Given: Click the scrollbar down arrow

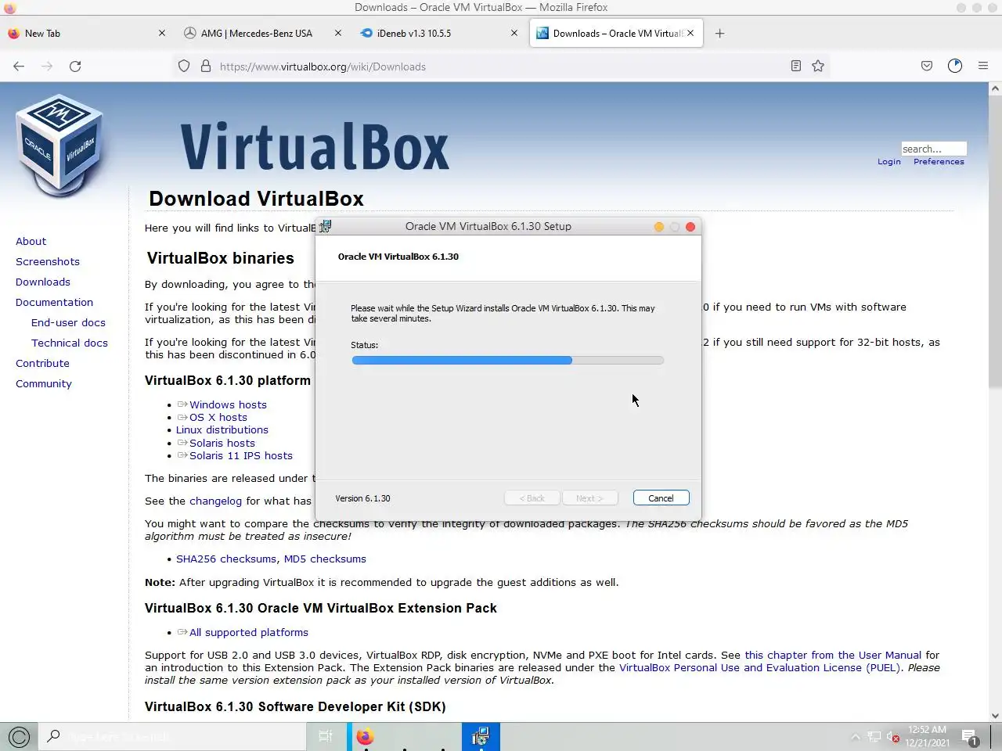Looking at the screenshot, I should click(x=995, y=715).
